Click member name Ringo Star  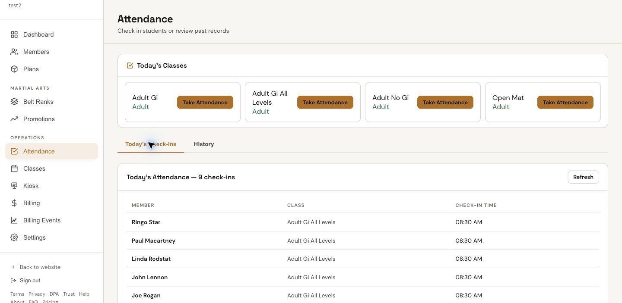pyautogui.click(x=146, y=222)
